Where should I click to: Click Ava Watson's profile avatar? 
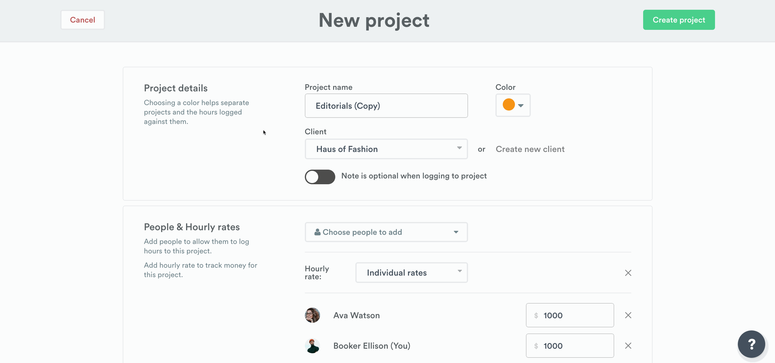(x=312, y=315)
